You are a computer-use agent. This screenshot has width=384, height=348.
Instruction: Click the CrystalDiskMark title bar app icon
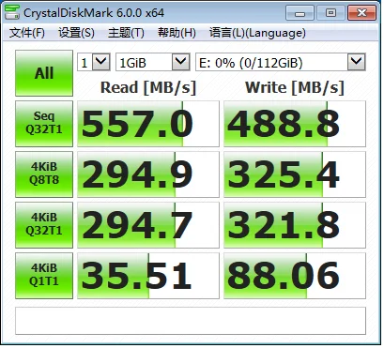coord(12,12)
